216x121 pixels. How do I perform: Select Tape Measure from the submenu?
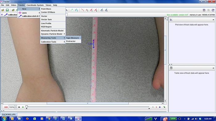(73, 38)
